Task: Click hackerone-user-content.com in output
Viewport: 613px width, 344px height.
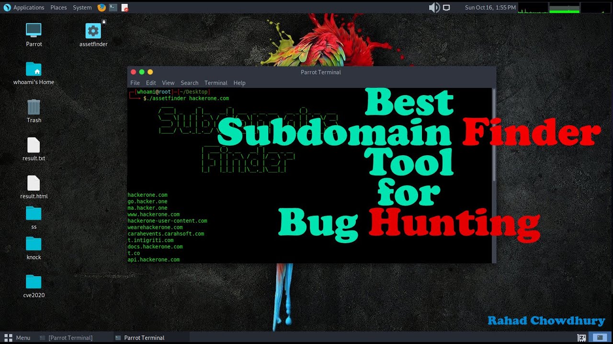Action: pos(167,221)
